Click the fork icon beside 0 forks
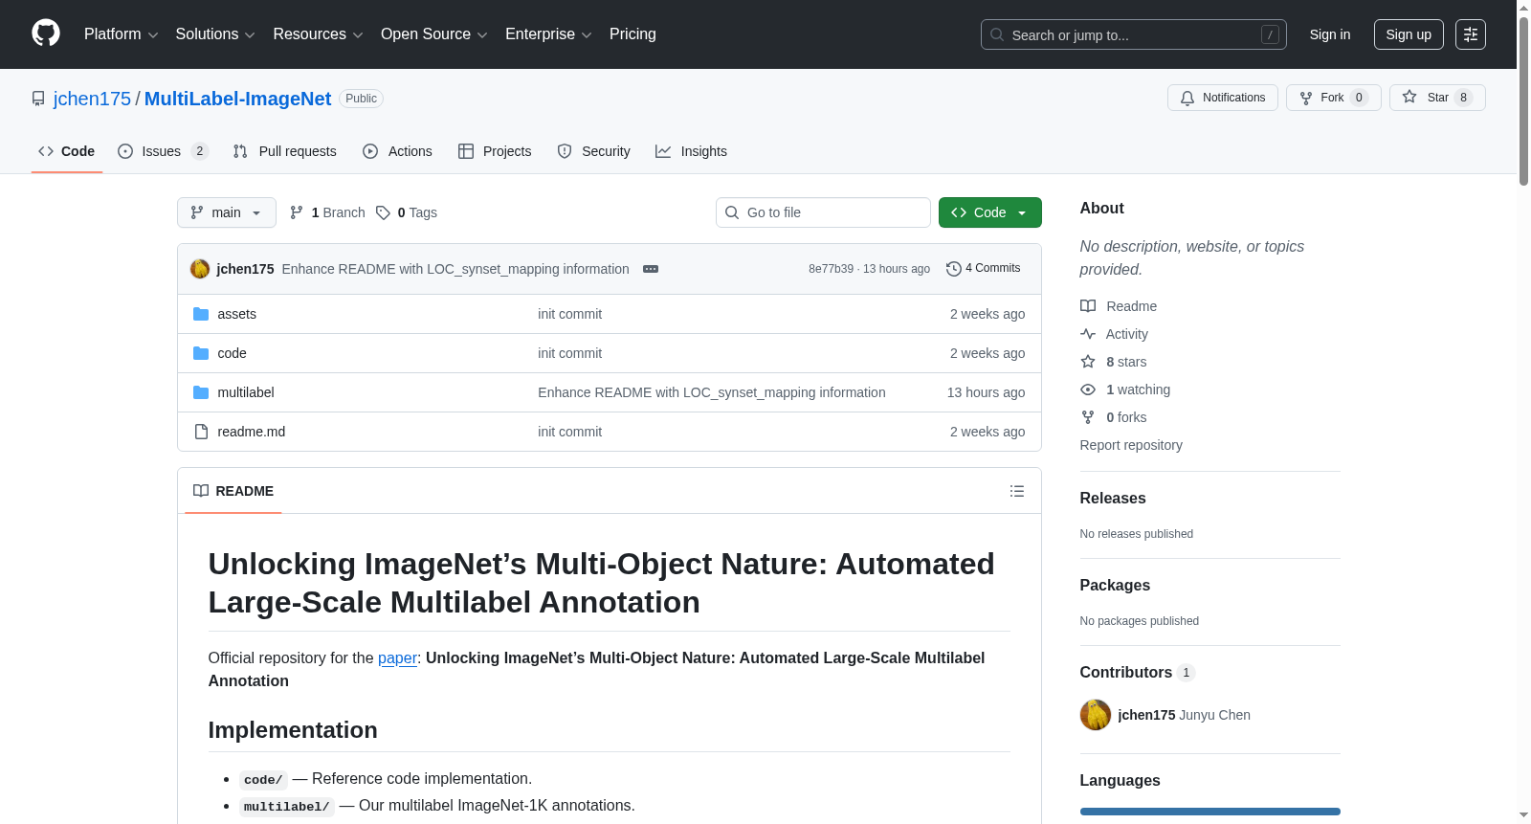The height and width of the screenshot is (824, 1531). [1088, 417]
